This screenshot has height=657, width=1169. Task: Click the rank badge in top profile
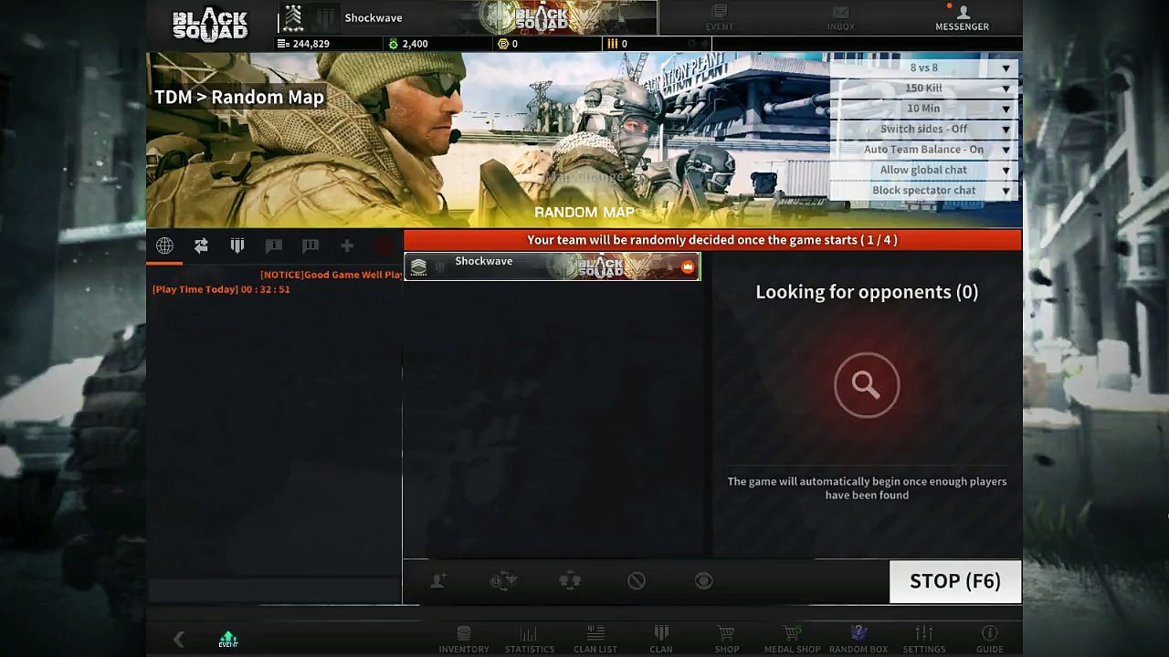(293, 17)
